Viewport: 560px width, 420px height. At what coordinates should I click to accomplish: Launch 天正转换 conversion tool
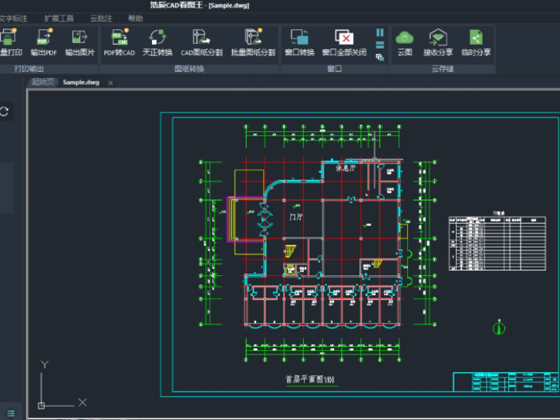point(157,38)
